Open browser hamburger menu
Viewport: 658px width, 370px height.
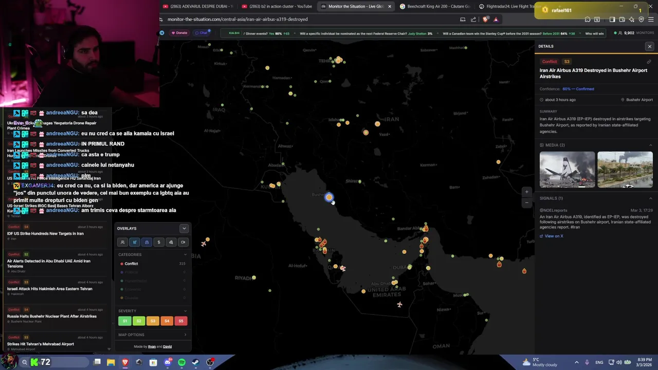pos(651,20)
